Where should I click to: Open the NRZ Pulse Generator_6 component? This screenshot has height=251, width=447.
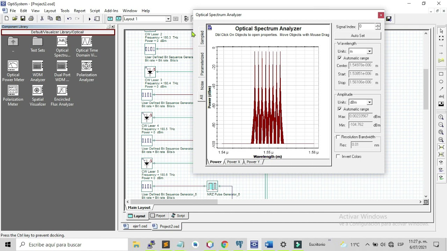(x=212, y=187)
